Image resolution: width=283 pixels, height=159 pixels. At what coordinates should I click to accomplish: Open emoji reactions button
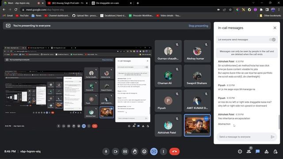coord(144,151)
